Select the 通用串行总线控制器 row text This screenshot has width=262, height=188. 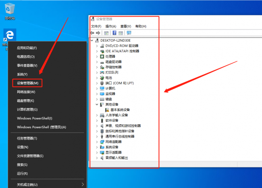click(x=120, y=136)
